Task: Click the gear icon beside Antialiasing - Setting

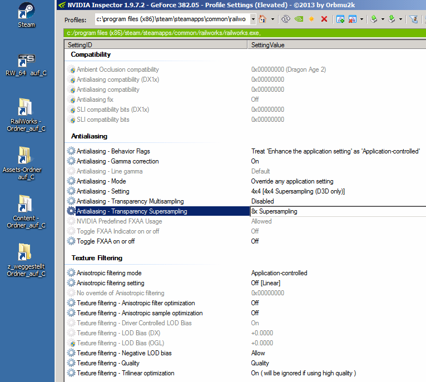Action: (71, 191)
